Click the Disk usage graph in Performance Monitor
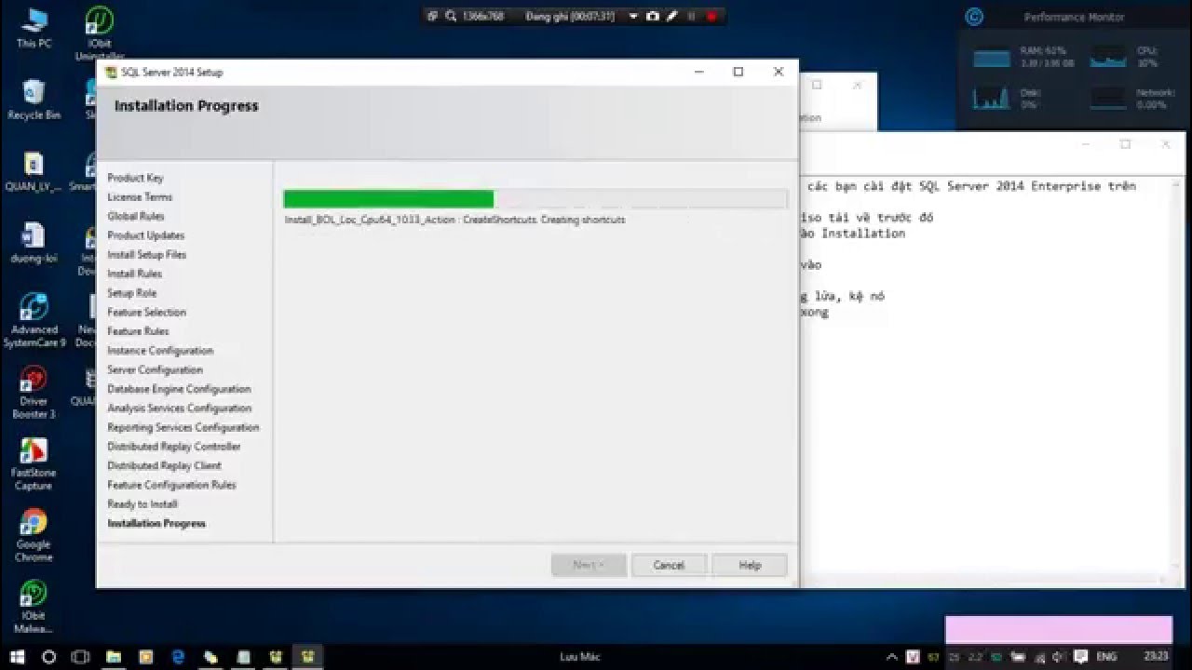This screenshot has height=670, width=1192. 991,98
